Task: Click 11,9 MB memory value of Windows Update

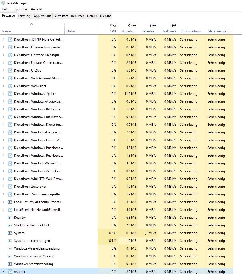Action: click(130, 94)
